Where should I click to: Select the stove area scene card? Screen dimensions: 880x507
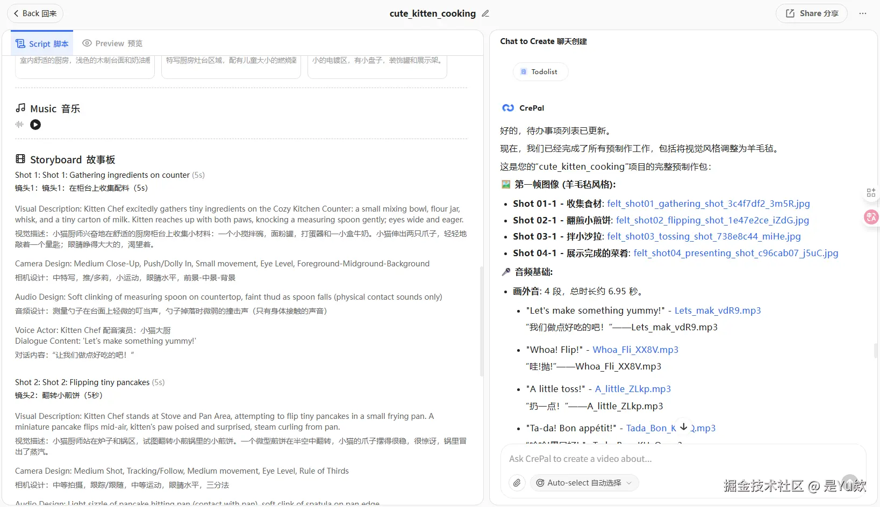pyautogui.click(x=231, y=67)
